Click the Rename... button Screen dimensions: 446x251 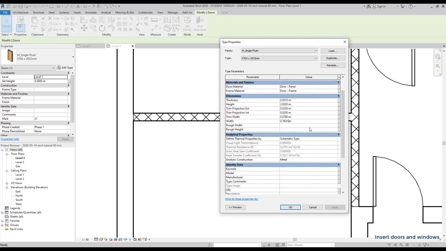coord(333,65)
